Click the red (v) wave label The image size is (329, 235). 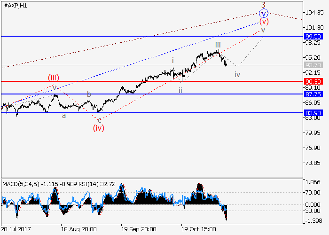click(264, 22)
